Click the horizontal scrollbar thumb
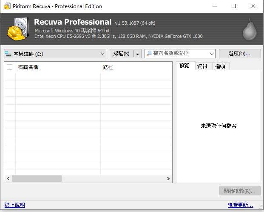The width and height of the screenshot is (264, 212). tap(37, 179)
